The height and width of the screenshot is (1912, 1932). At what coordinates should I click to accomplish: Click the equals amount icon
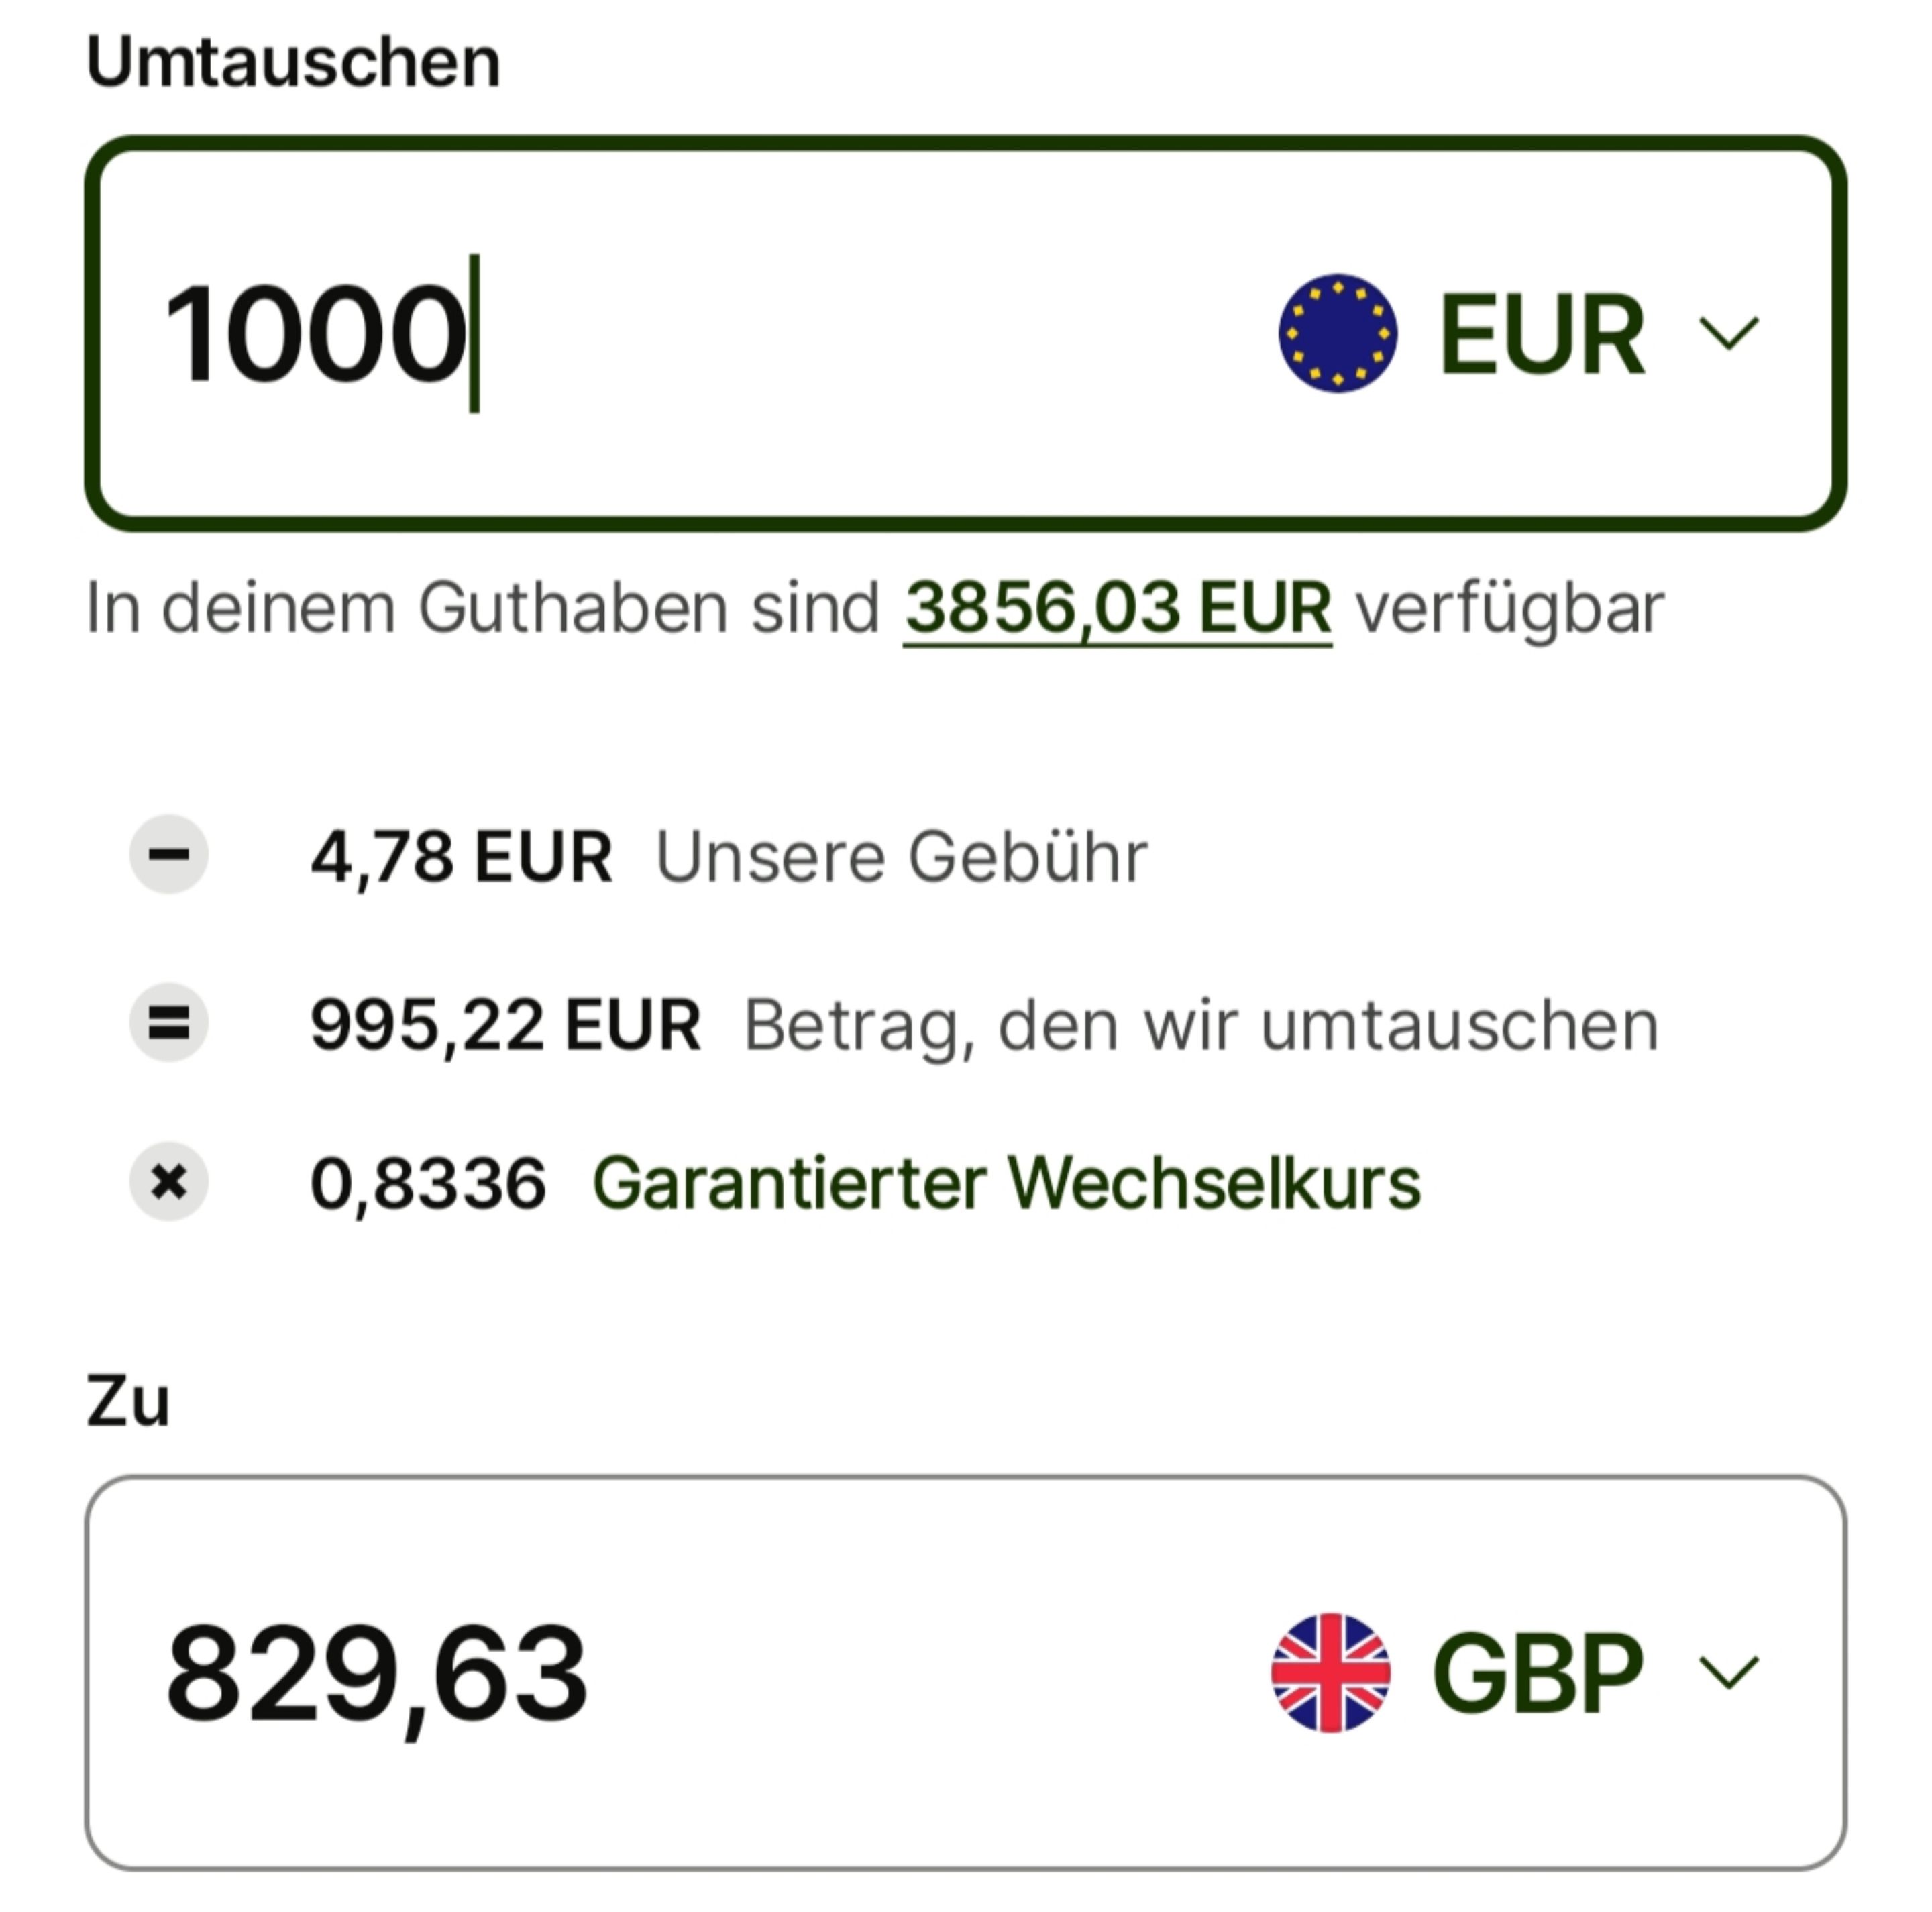[169, 1022]
